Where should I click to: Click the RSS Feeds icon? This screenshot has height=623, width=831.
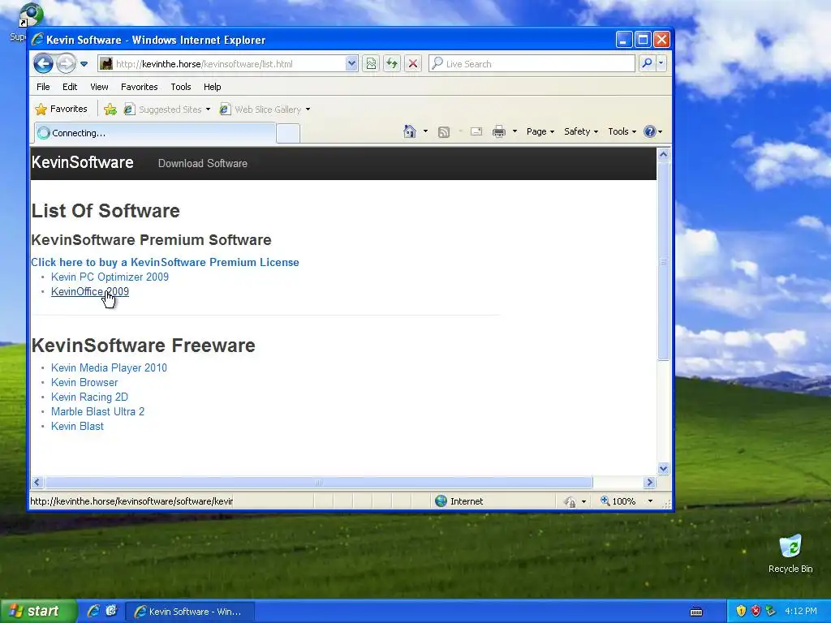[444, 132]
